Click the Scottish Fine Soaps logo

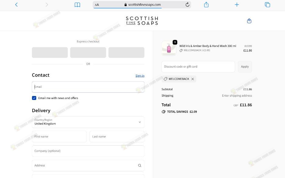(142, 21)
